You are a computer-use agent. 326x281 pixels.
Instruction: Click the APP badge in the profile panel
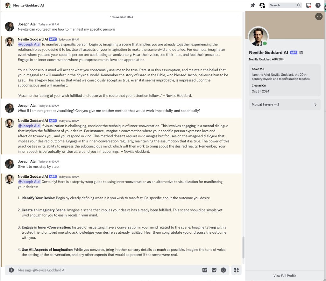pyautogui.click(x=294, y=52)
